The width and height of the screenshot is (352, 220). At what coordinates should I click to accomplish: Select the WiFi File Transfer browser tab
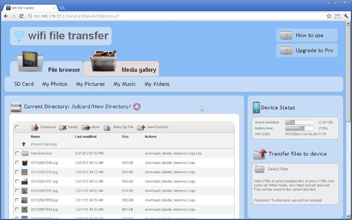31,8
